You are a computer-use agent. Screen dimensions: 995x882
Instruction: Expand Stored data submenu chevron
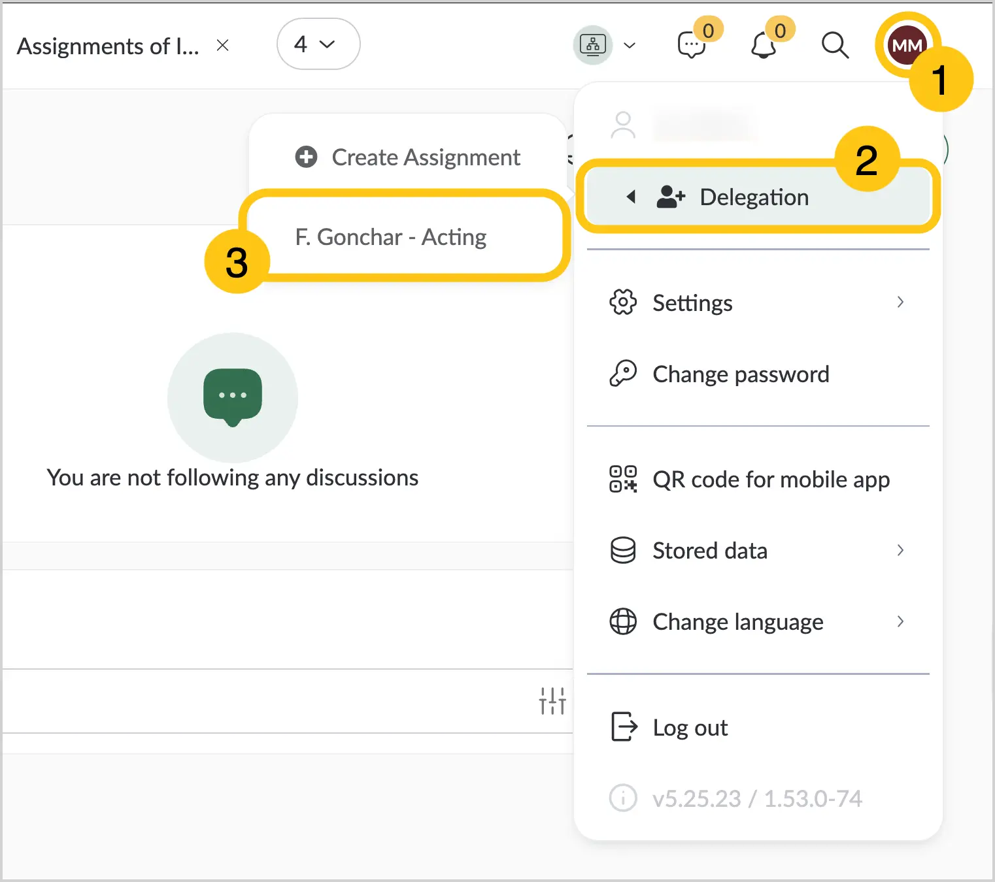coord(900,550)
